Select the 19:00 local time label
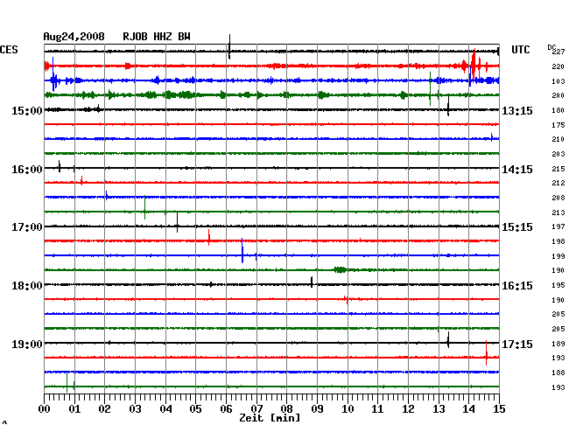Screen dimensions: 569x432 point(27,344)
